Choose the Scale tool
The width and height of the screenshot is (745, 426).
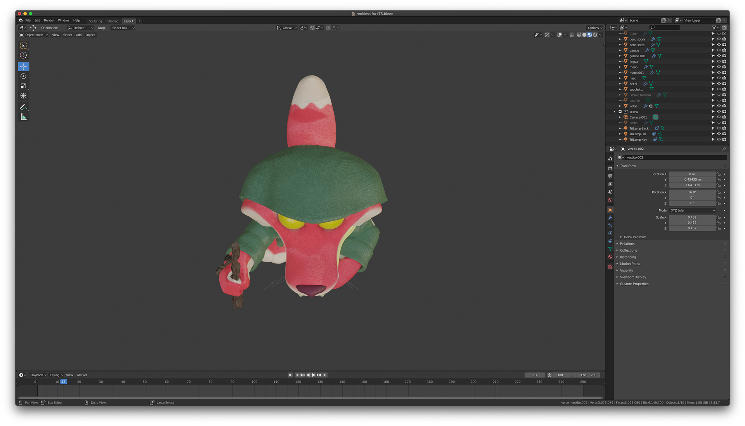pyautogui.click(x=23, y=86)
